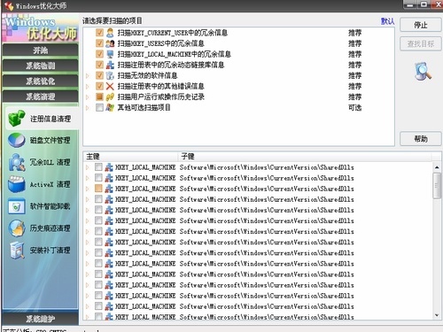The image size is (443, 332).
Task: Click icon beside 扫描无效的软件信息
Action: tap(110, 75)
